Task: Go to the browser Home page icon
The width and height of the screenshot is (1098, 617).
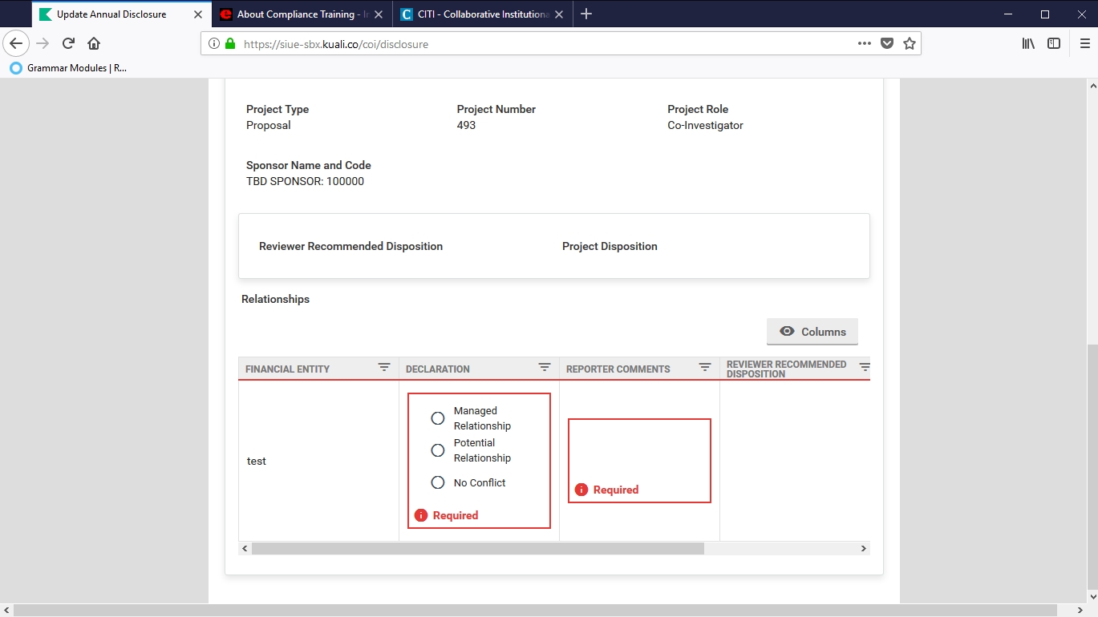Action: (x=94, y=44)
